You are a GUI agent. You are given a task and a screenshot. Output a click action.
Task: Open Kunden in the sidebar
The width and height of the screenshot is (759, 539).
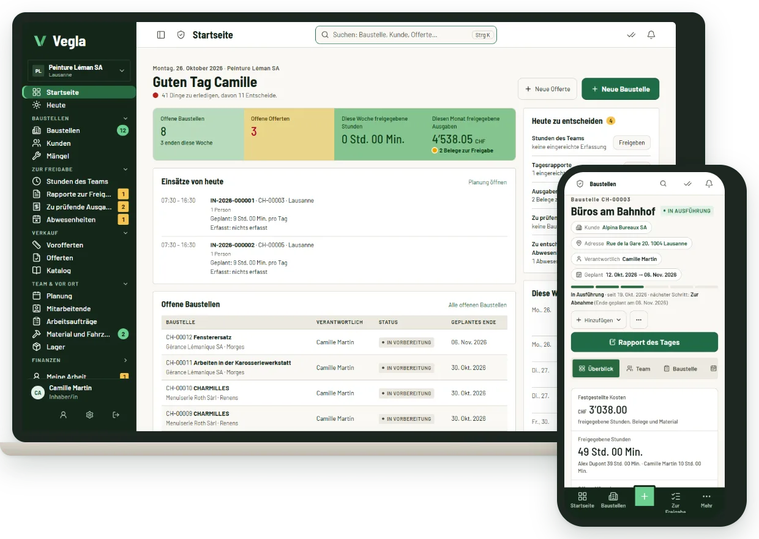[79, 143]
